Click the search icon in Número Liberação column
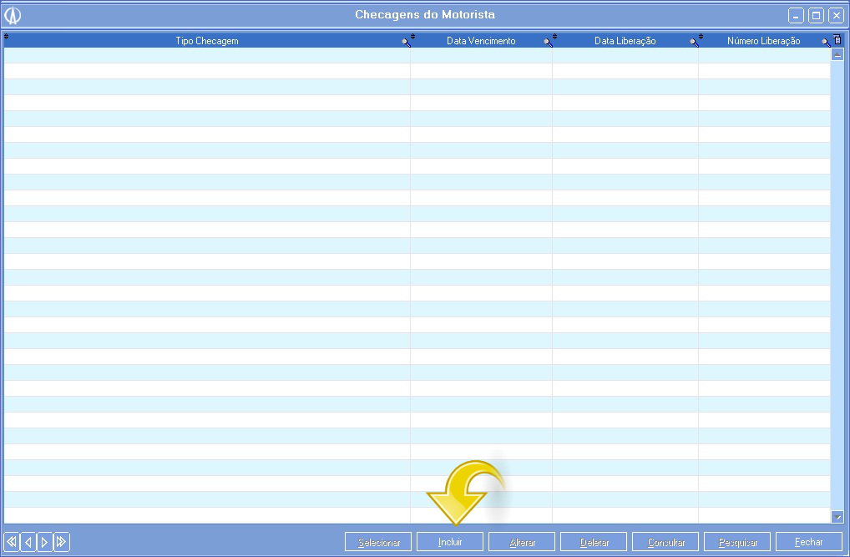The image size is (850, 557). click(x=825, y=42)
